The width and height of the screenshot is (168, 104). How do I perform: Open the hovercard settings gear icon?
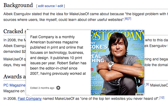click(58, 88)
